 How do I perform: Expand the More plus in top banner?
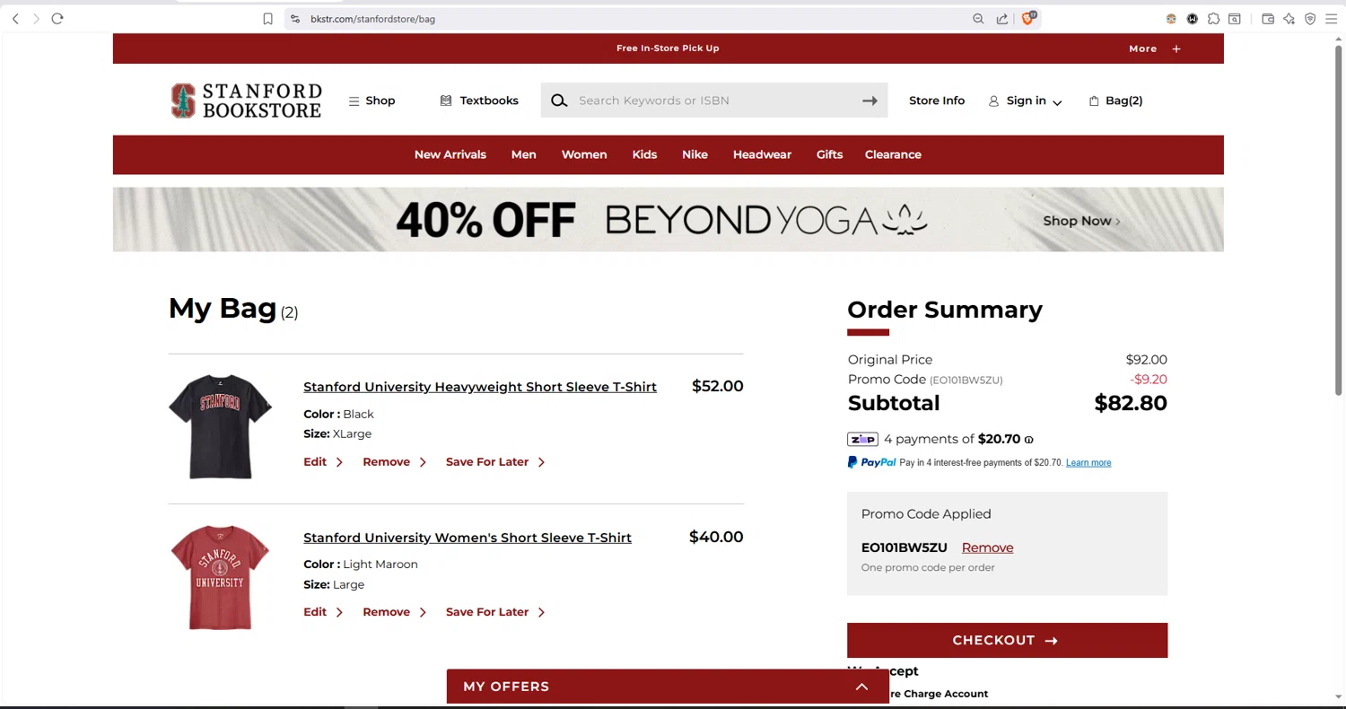point(1176,48)
